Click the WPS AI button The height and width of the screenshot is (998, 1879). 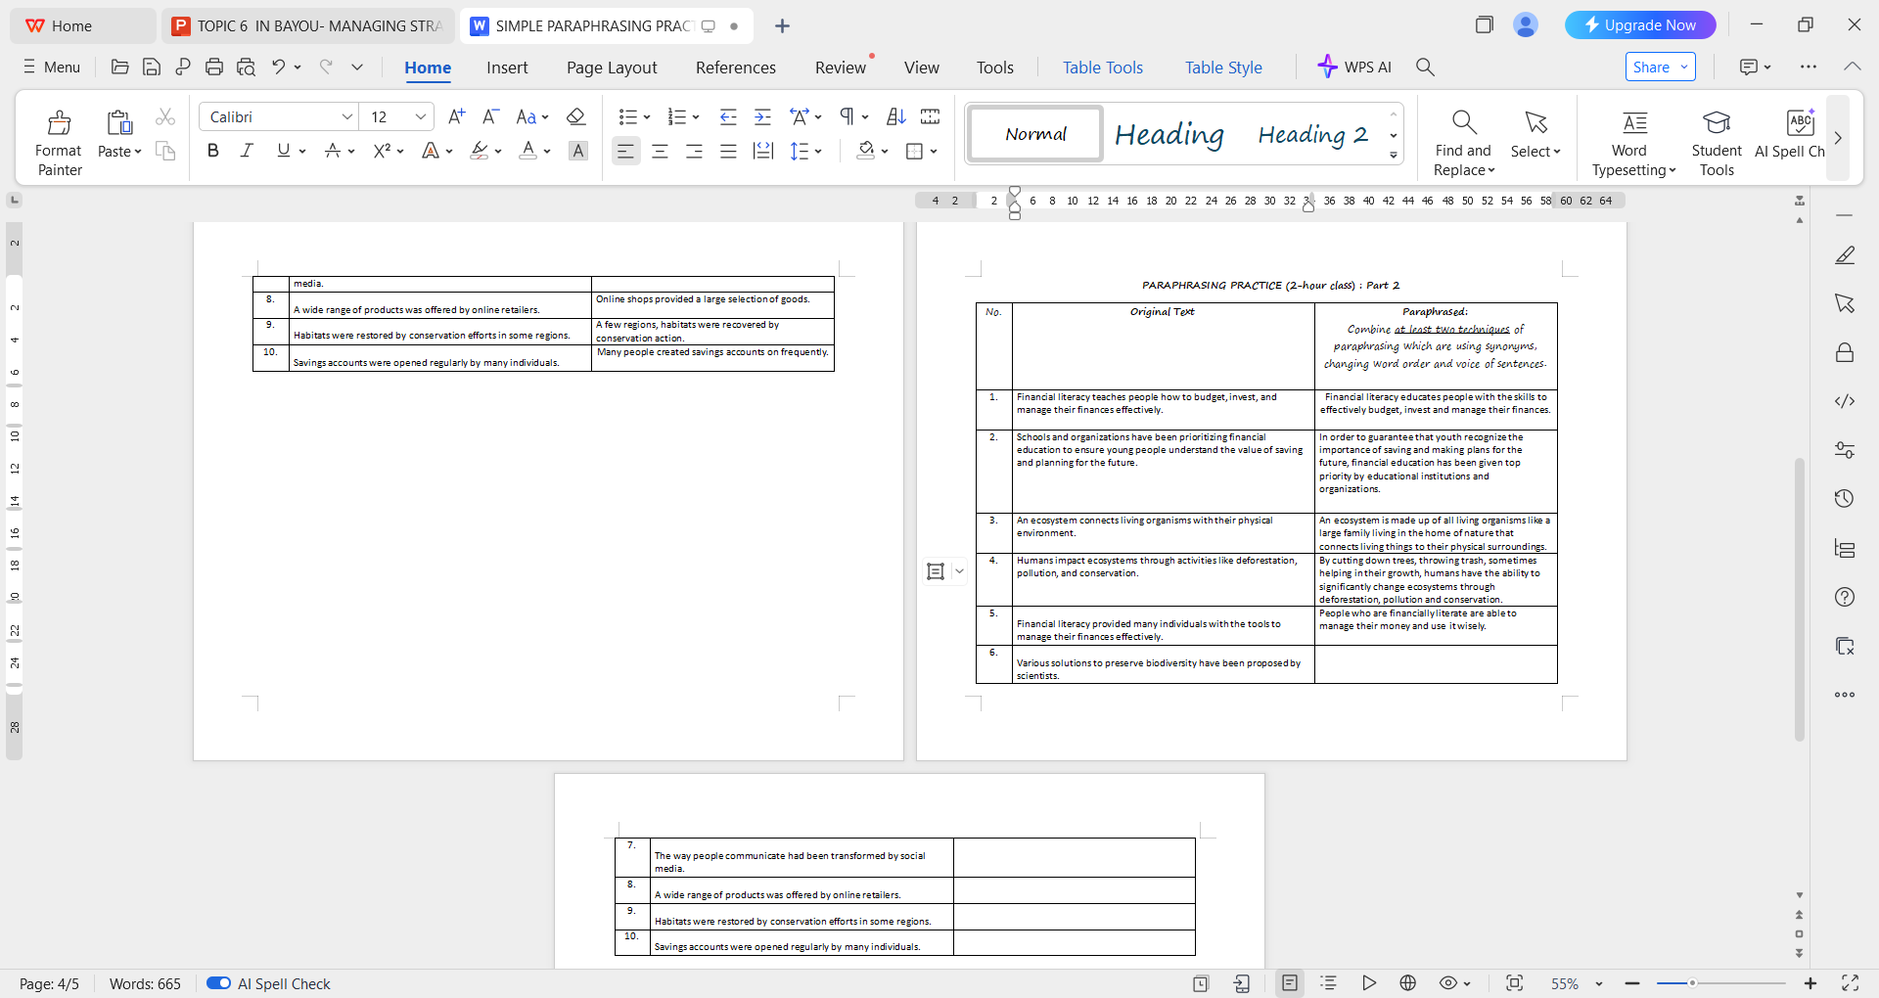[1354, 68]
